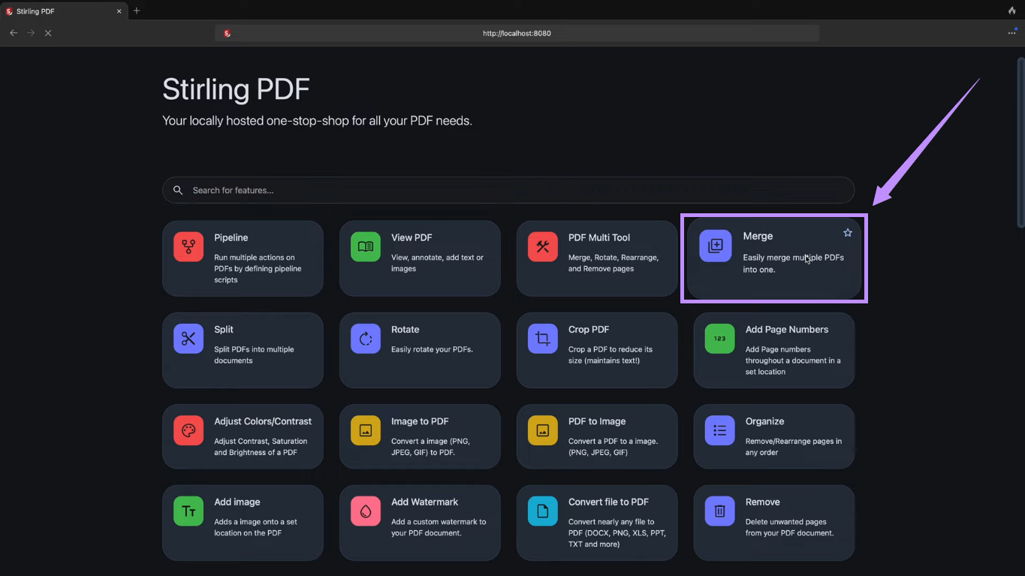
Task: Open the Add Watermark droplet icon
Action: (x=365, y=511)
